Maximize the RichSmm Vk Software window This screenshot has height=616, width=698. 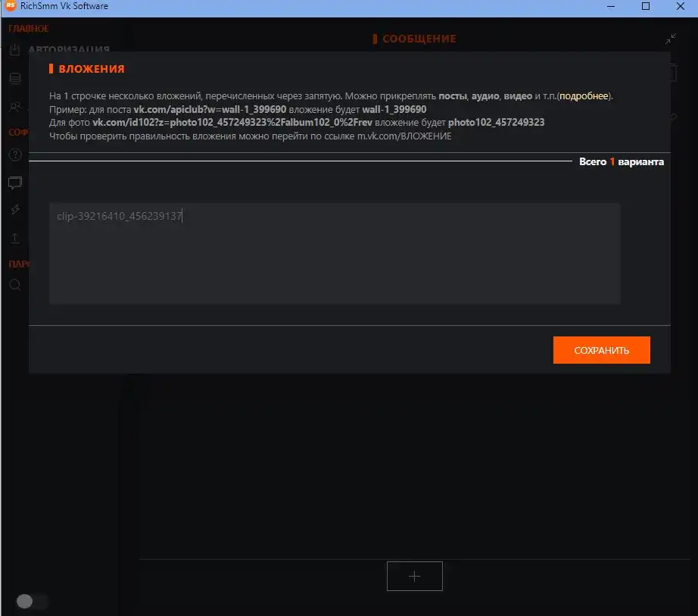tap(646, 6)
